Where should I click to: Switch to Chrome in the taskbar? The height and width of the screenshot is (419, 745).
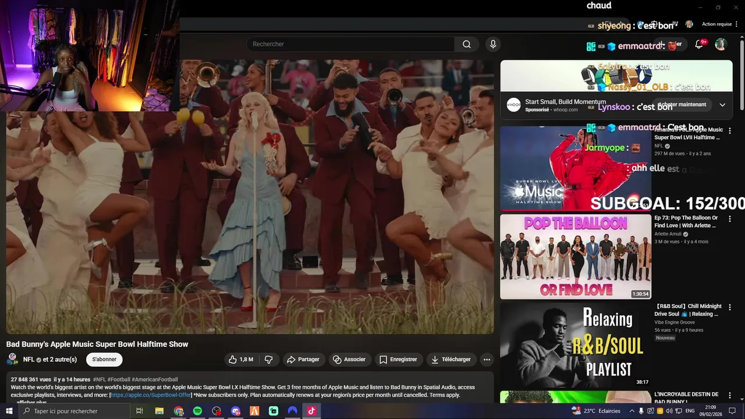(x=178, y=411)
